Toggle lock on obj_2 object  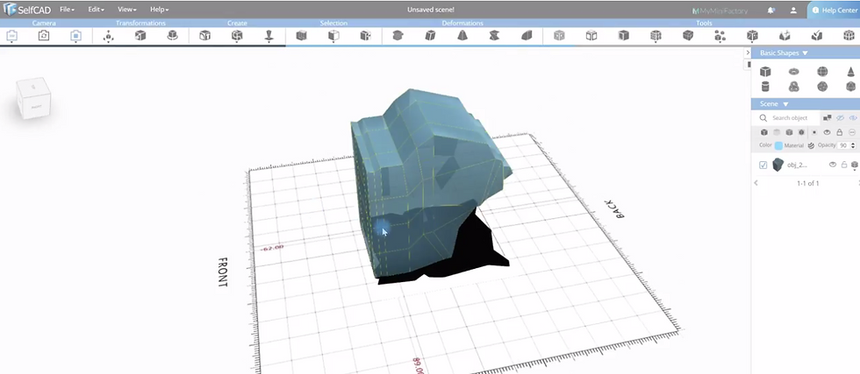click(x=844, y=165)
